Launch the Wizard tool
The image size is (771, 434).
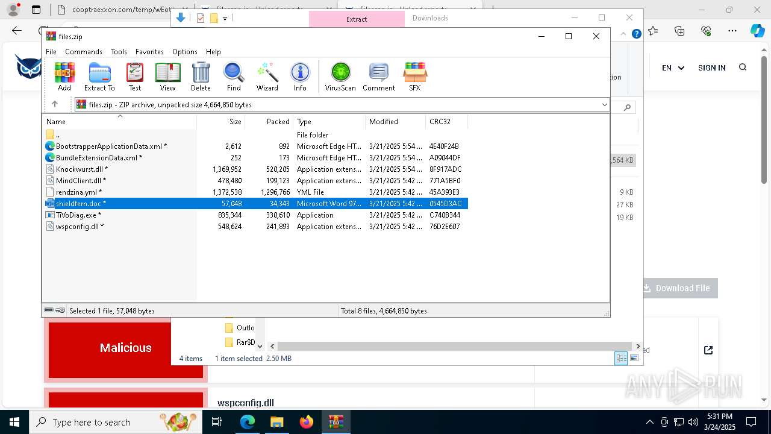coord(267,77)
